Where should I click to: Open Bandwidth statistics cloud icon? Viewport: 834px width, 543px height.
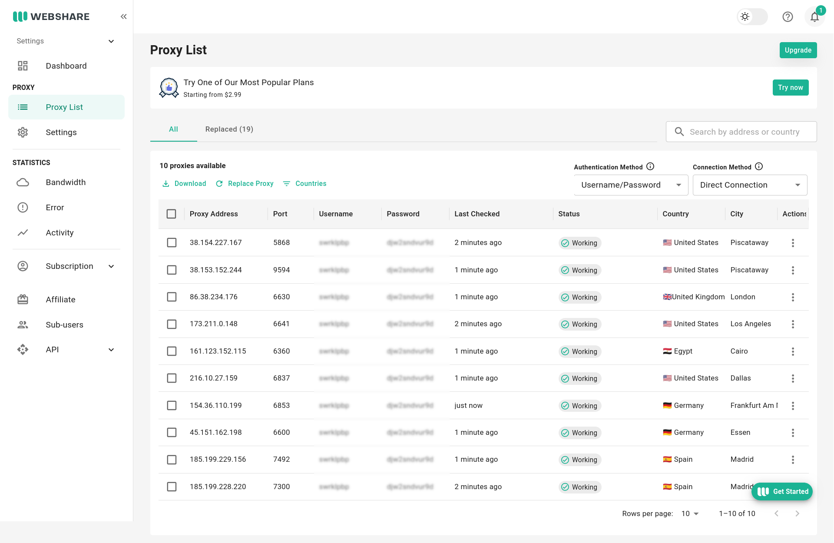pyautogui.click(x=23, y=182)
